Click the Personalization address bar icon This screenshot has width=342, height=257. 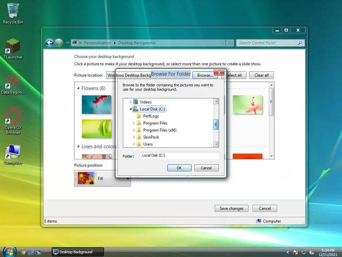[x=74, y=42]
